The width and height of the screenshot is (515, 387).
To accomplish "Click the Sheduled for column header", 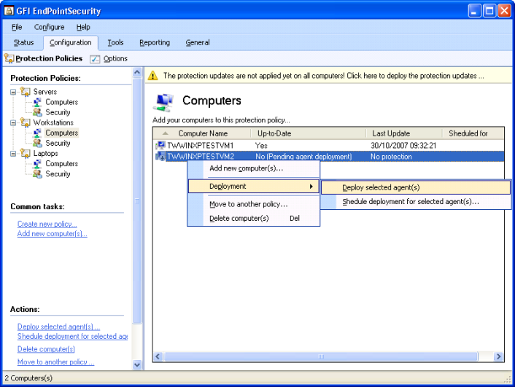I will point(473,133).
